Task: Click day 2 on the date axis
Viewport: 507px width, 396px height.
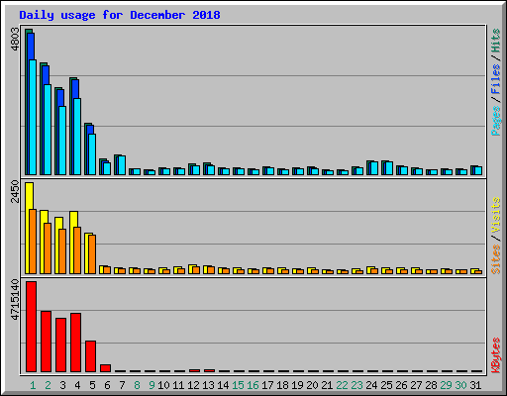Action: 48,385
